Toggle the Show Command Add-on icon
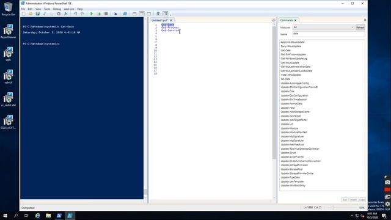Screen dimensions: 391x220 click(166, 13)
